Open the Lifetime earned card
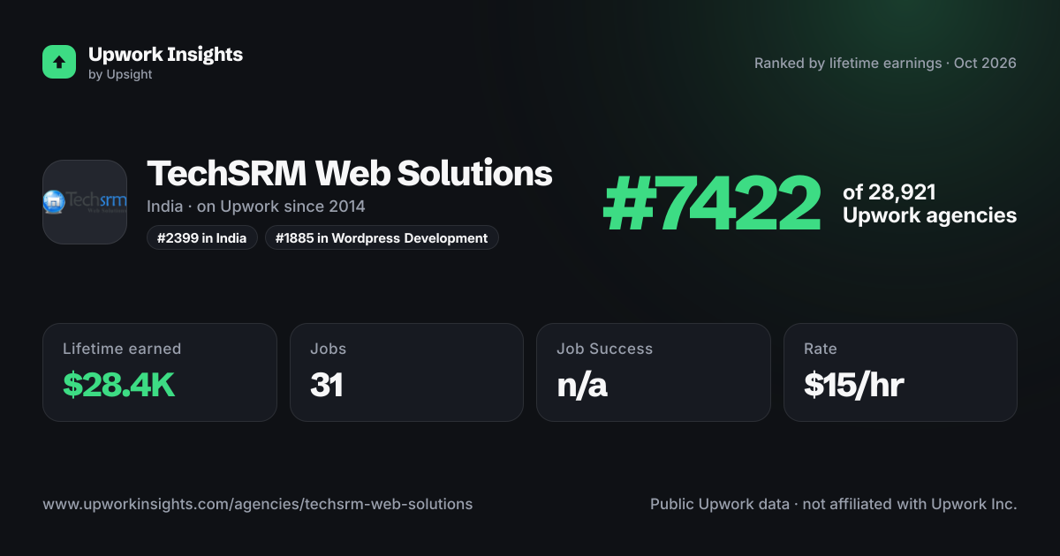The height and width of the screenshot is (556, 1060). coord(160,372)
